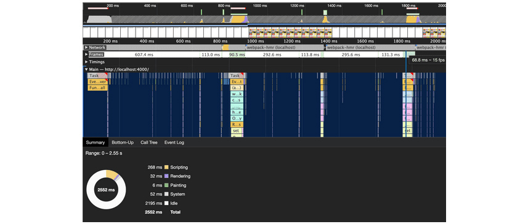The height and width of the screenshot is (224, 520).
Task: Select the Summary tab
Action: point(95,142)
